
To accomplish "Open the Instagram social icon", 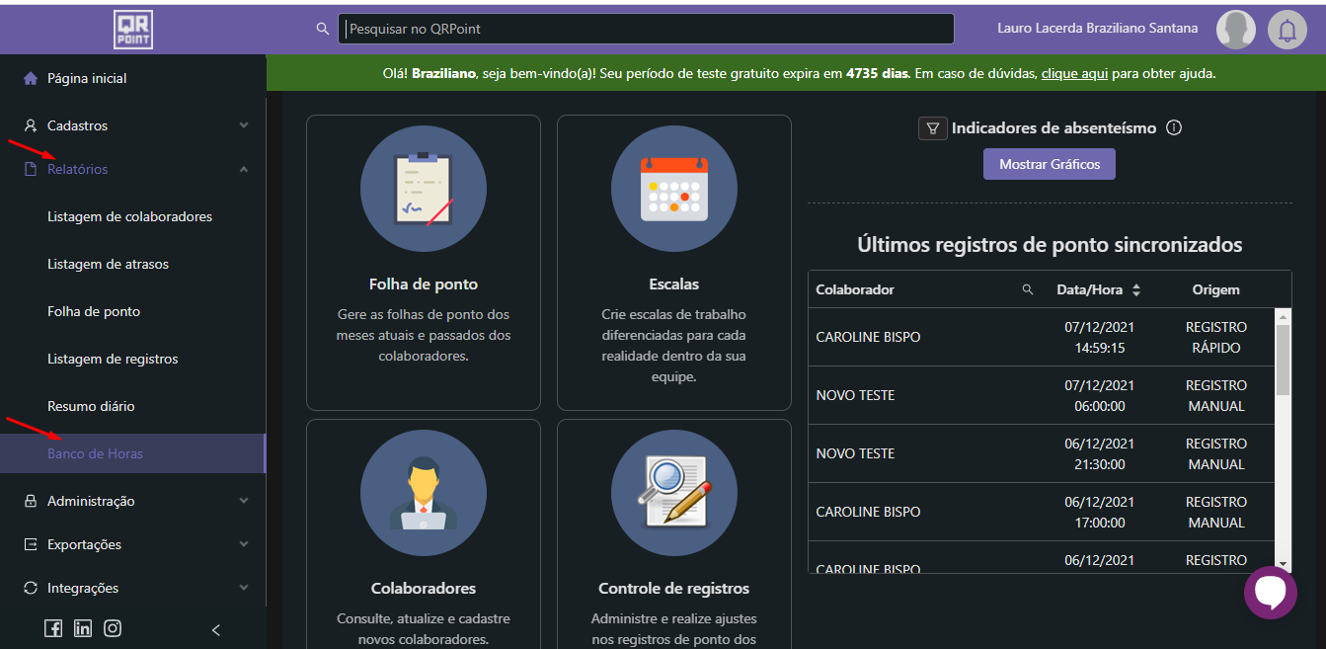I will coord(113,628).
